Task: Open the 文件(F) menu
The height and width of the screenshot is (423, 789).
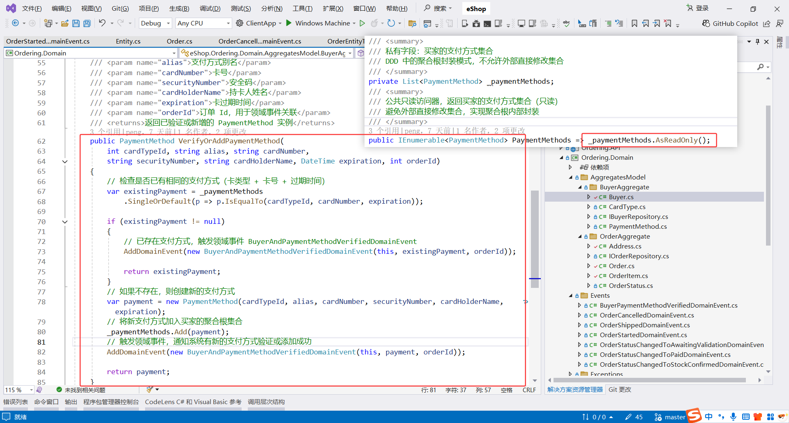Action: [x=32, y=9]
